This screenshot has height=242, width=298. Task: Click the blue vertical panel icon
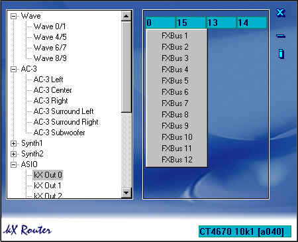tap(281, 54)
